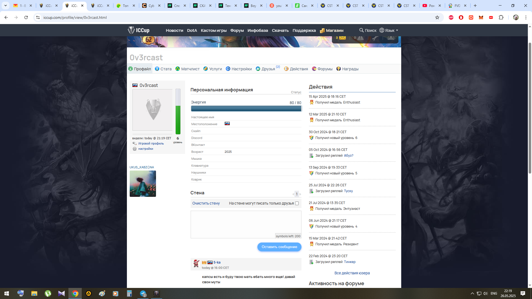Focus the wall message text area
Viewport: 532px width, 299px height.
pos(246,225)
